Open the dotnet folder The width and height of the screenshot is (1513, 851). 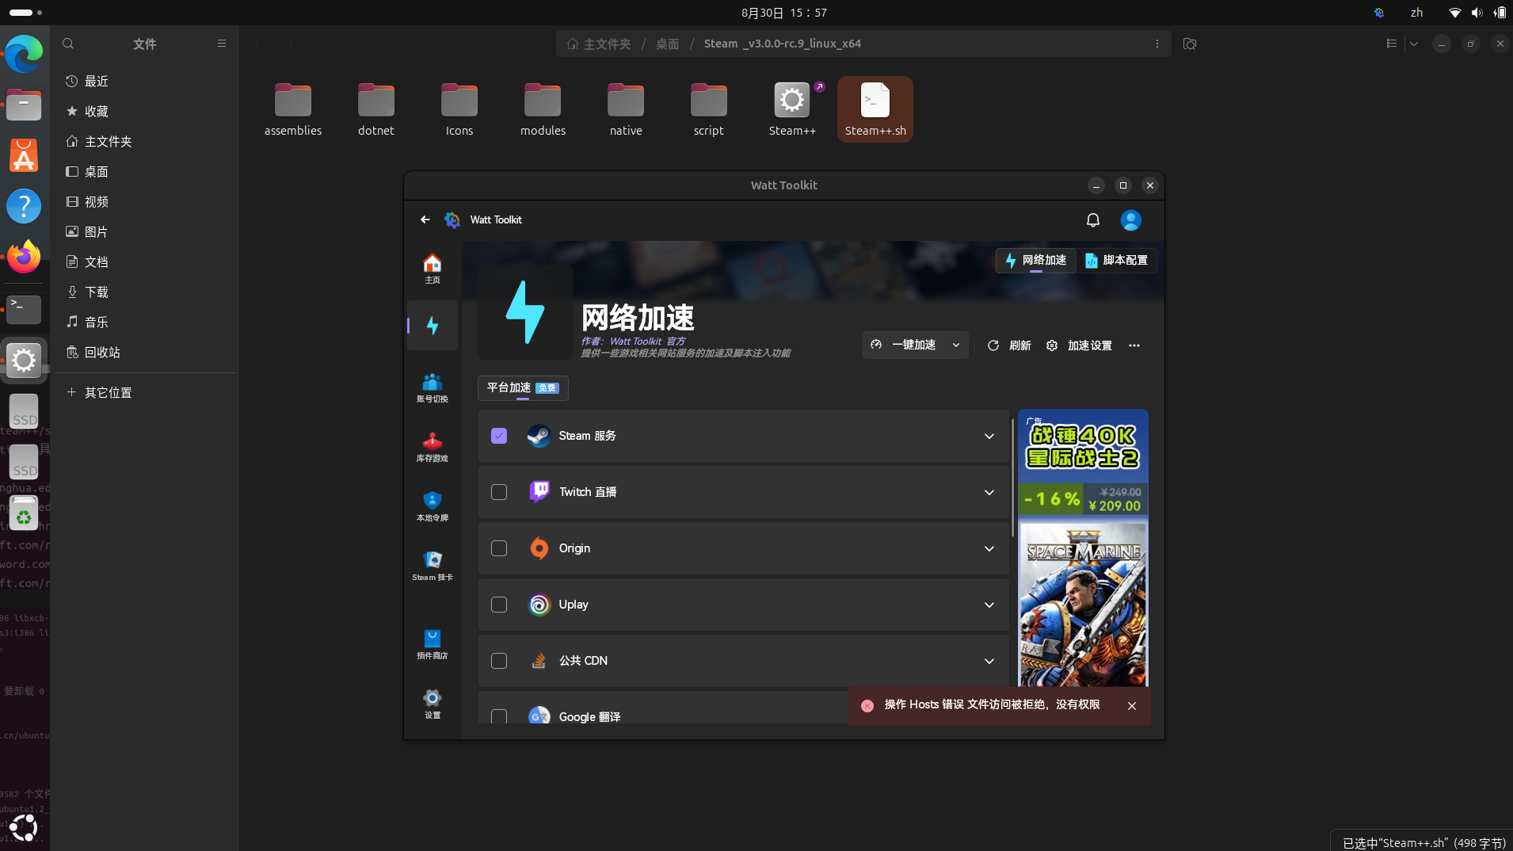pyautogui.click(x=376, y=109)
